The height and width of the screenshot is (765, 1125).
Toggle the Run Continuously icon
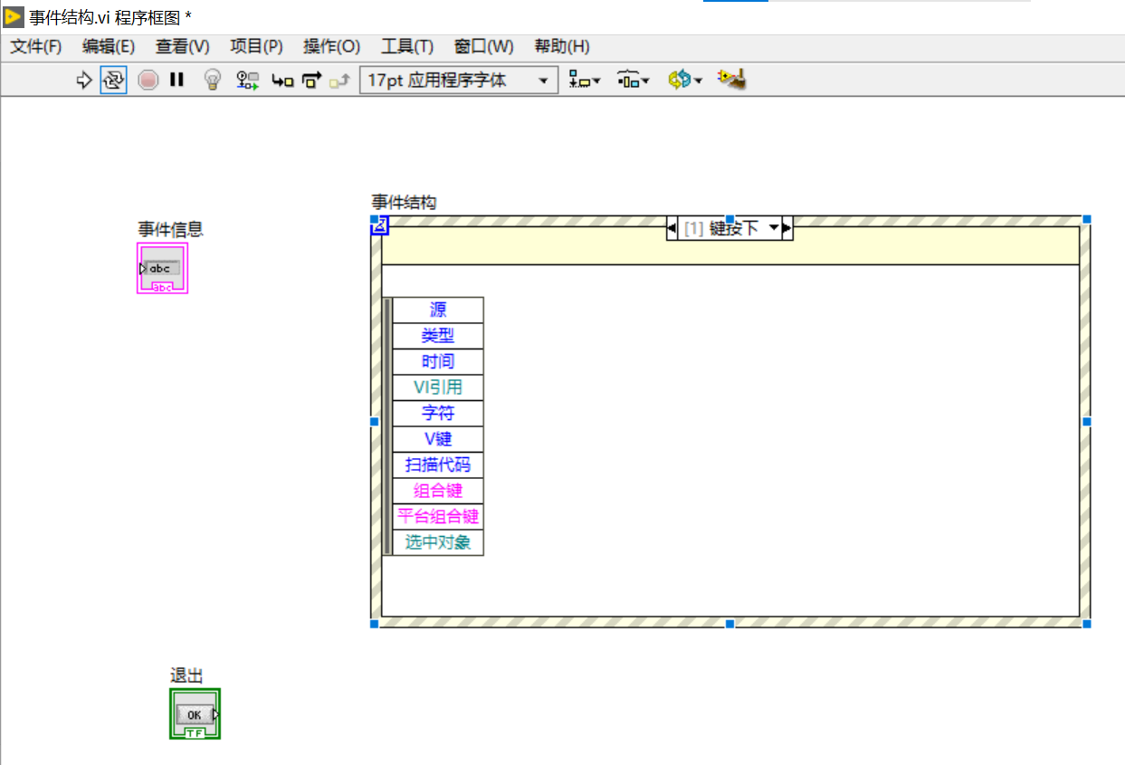point(113,80)
